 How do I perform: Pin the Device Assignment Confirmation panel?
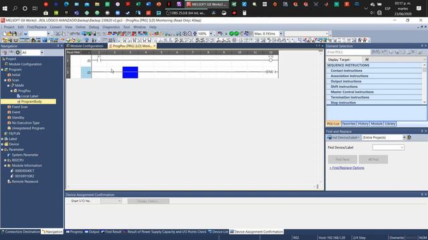coord(422,195)
